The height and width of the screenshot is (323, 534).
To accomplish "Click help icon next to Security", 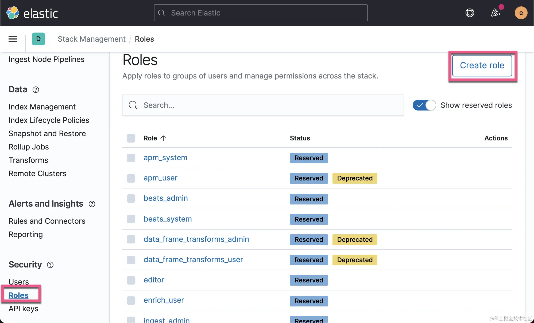I will [50, 265].
